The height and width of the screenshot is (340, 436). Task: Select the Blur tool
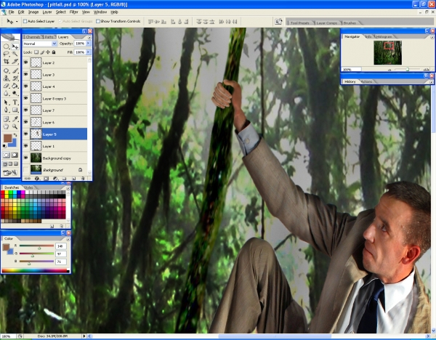6,94
